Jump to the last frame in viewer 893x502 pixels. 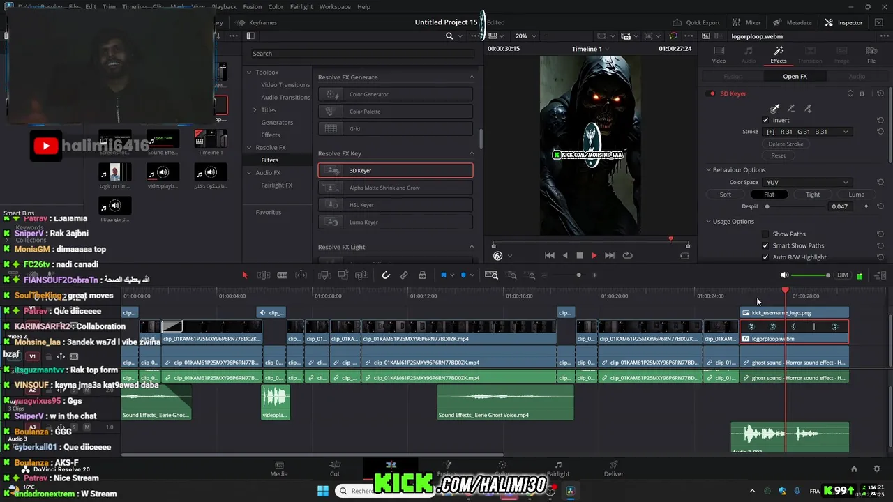(x=610, y=256)
